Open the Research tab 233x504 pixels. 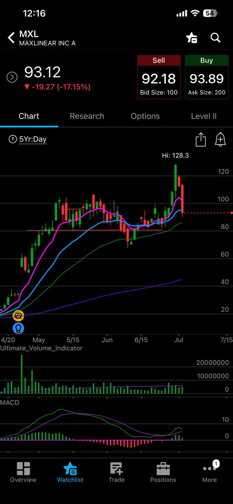click(x=87, y=116)
